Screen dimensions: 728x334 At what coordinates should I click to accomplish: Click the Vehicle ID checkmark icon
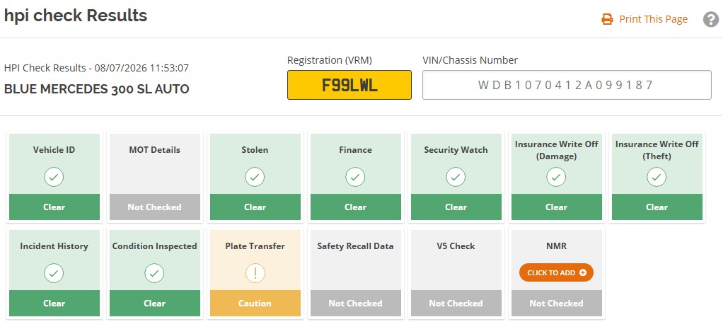(x=54, y=177)
